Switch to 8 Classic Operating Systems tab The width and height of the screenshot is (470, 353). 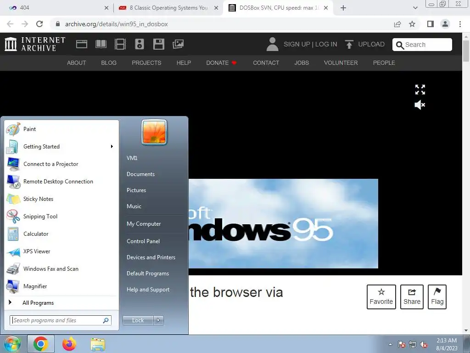point(168,8)
